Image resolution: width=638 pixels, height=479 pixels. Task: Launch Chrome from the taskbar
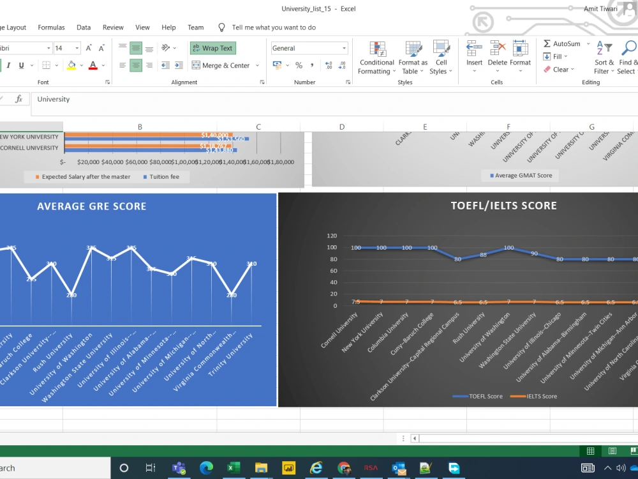point(344,468)
